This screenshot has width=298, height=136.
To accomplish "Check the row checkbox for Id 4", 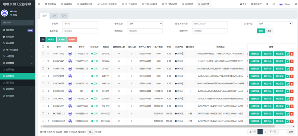I will click(x=43, y=106).
